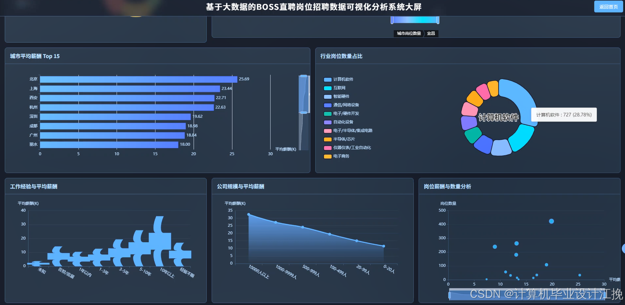
Task: Click the 0-20人 data point
Action: 384,246
